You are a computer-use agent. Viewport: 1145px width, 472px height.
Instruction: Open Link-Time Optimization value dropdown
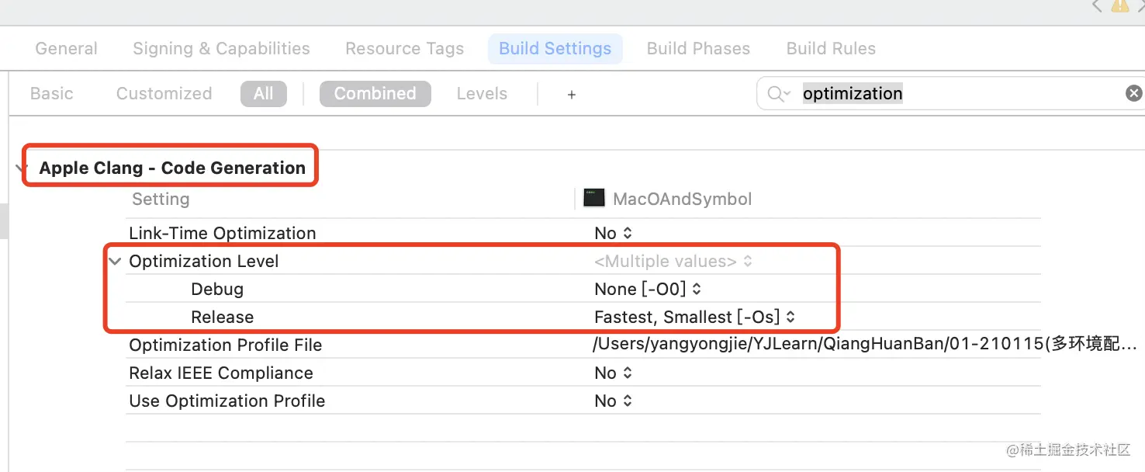pyautogui.click(x=613, y=234)
